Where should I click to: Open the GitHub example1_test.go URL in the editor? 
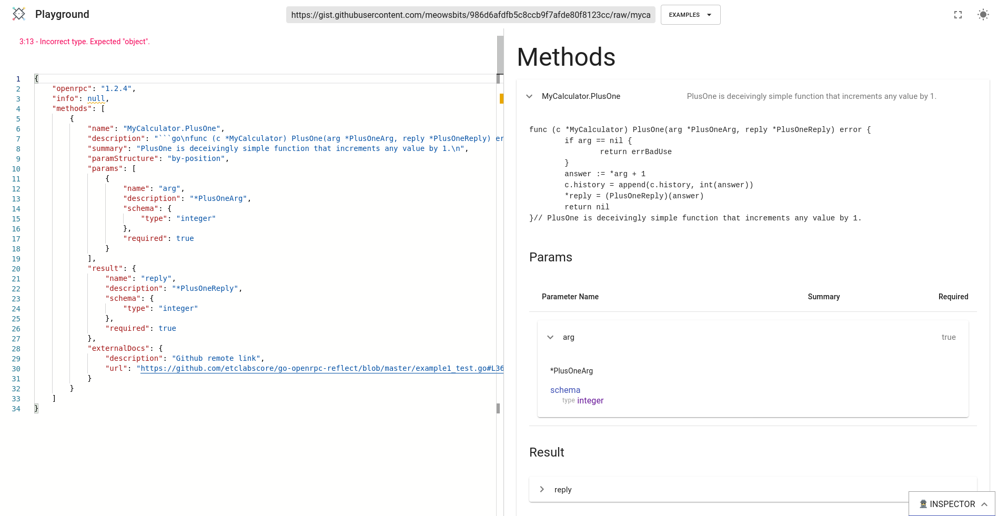322,368
